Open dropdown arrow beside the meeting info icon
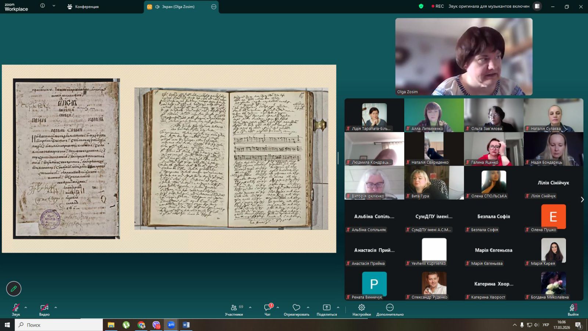Viewport: 588px width, 331px height. [x=54, y=6]
